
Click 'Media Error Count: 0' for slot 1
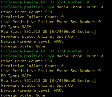point(80,56)
